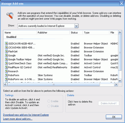
Task: Click the vertical scrollbar up arrow
Action: tap(120, 32)
